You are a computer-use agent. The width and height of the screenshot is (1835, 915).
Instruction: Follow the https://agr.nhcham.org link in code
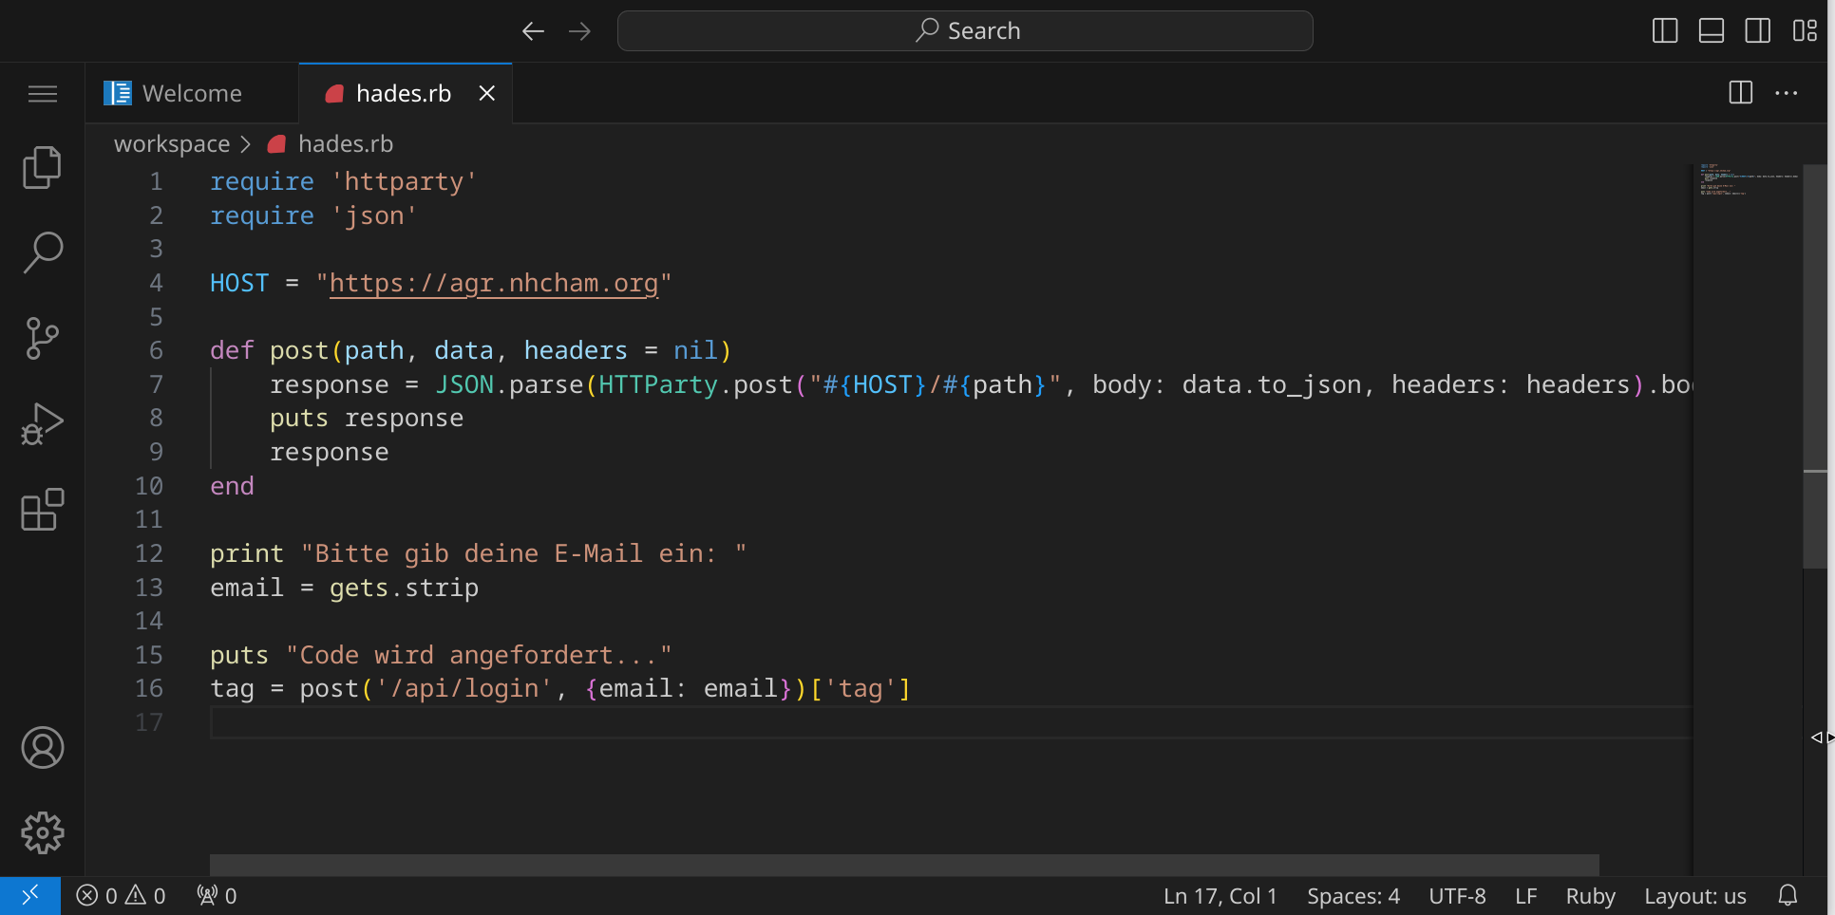click(x=493, y=284)
